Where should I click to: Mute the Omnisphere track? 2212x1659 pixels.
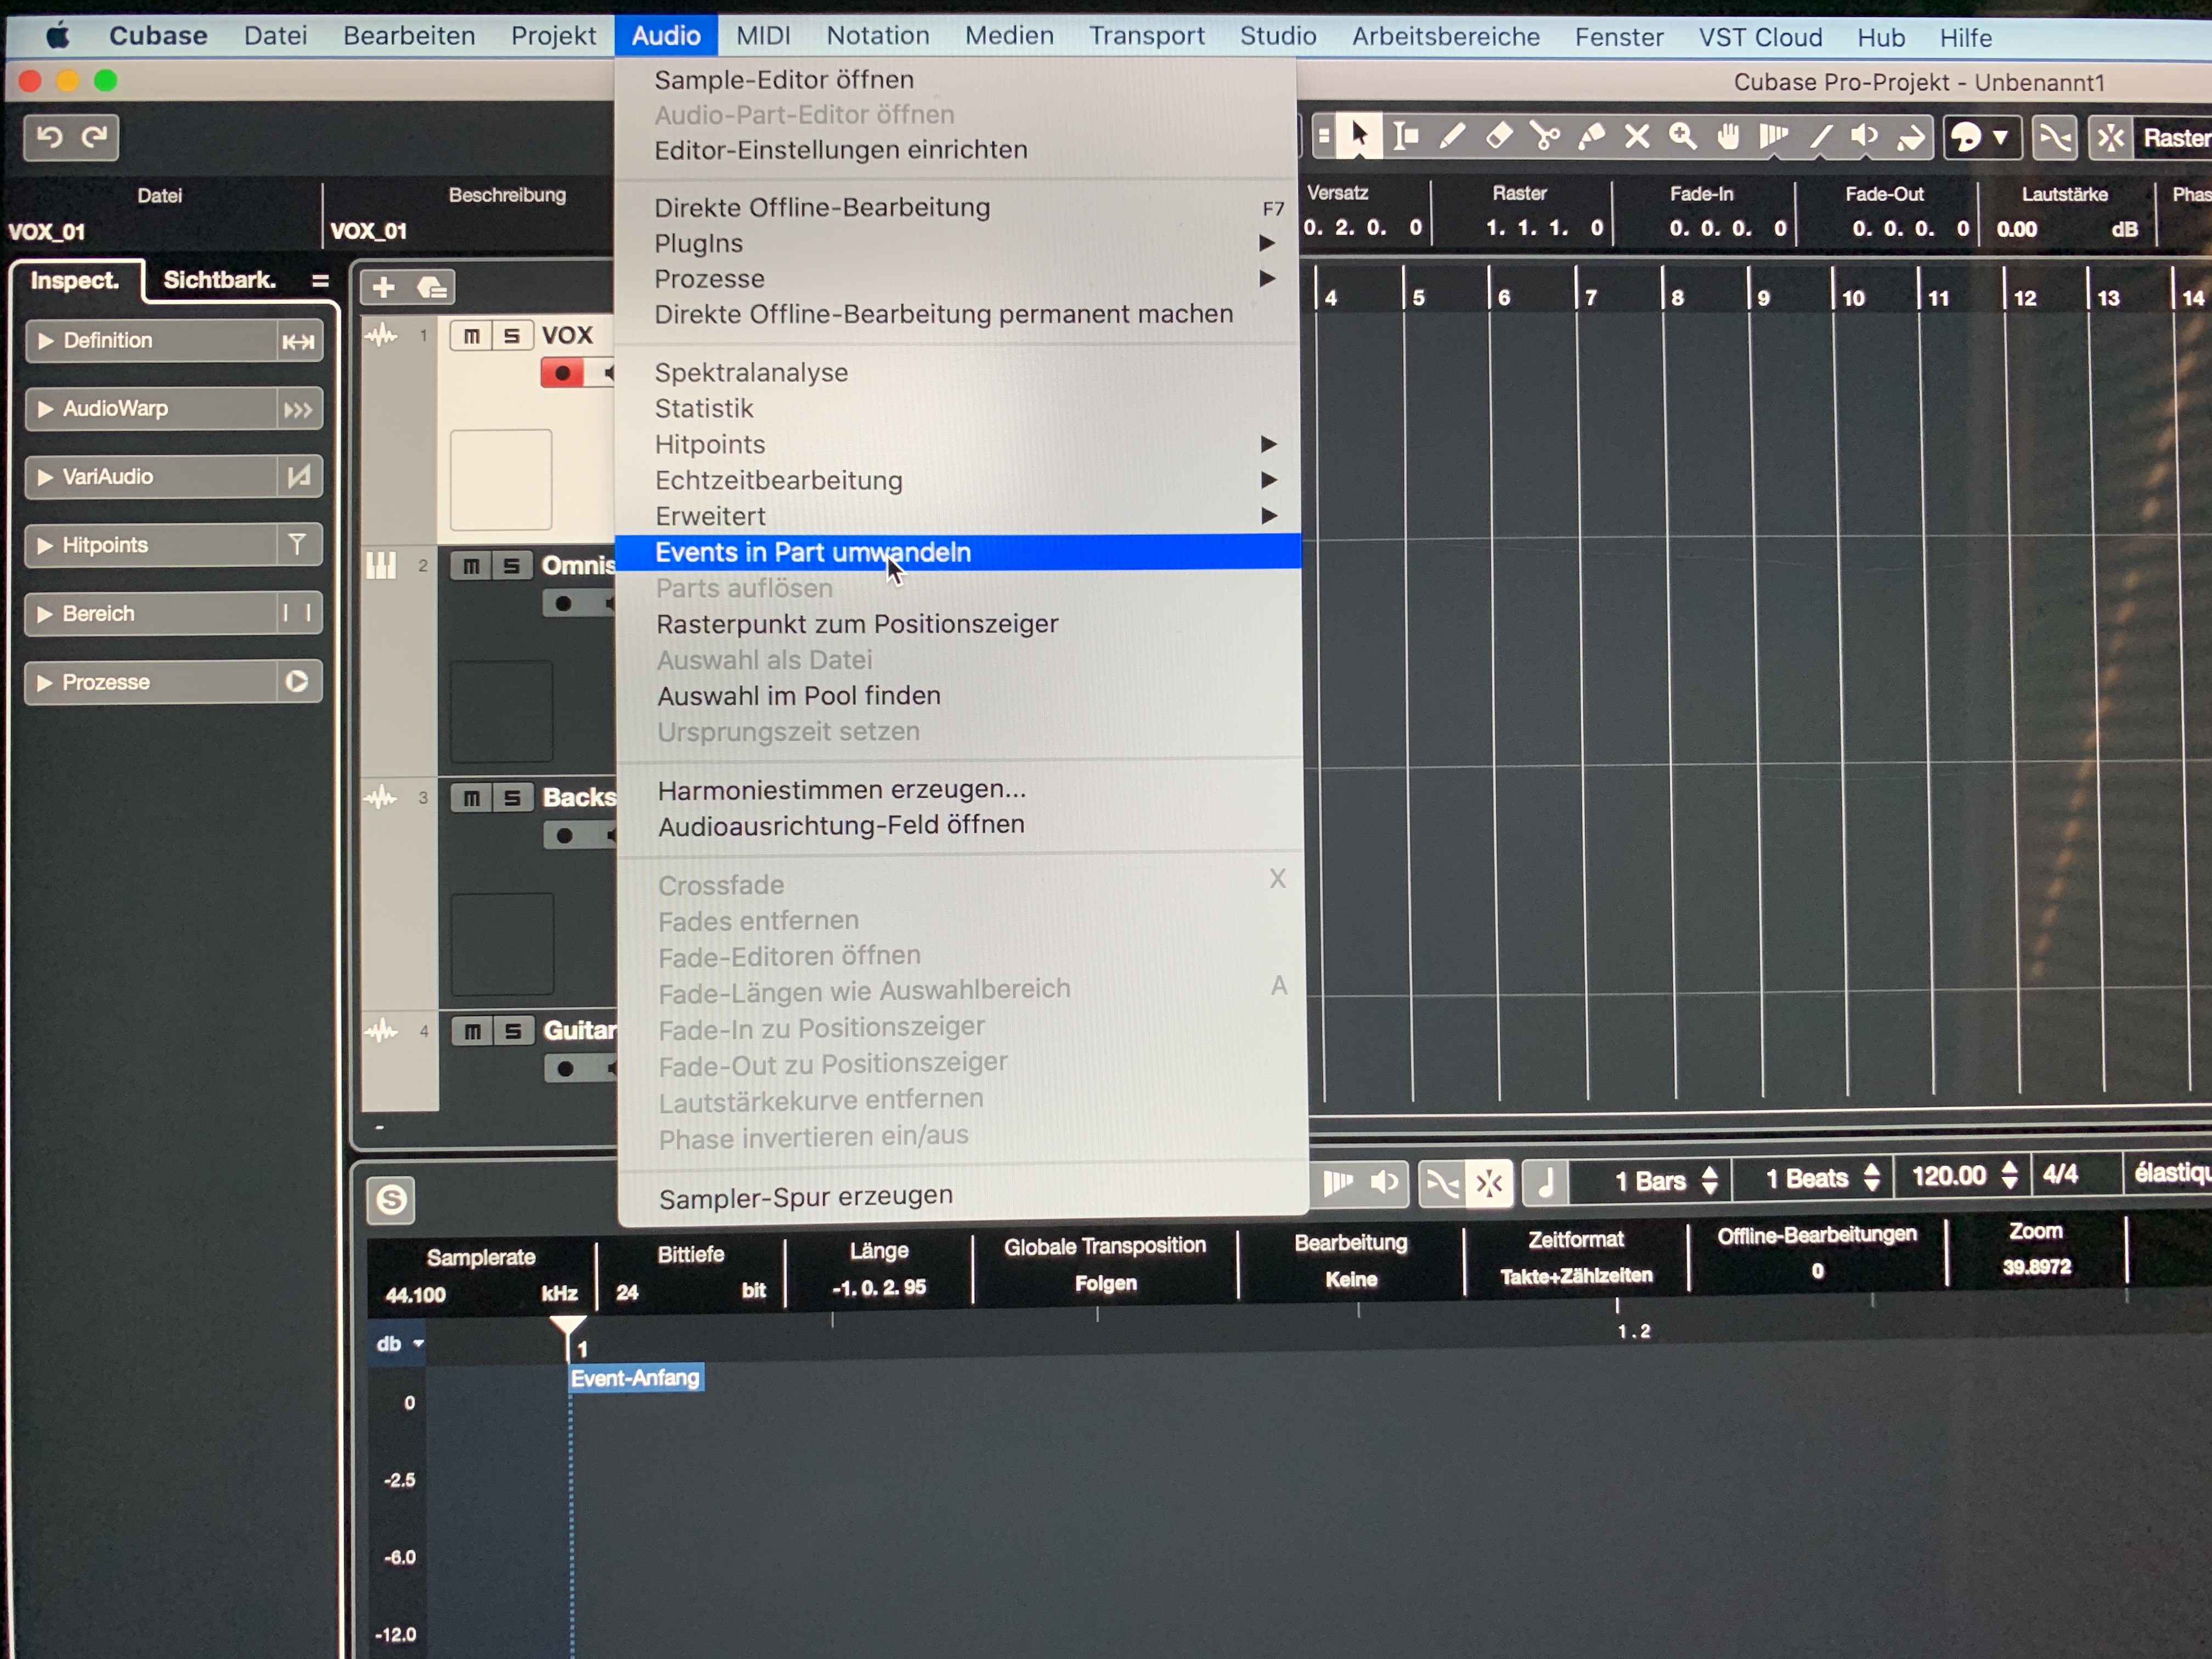[471, 567]
